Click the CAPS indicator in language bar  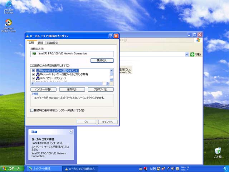click(x=183, y=167)
